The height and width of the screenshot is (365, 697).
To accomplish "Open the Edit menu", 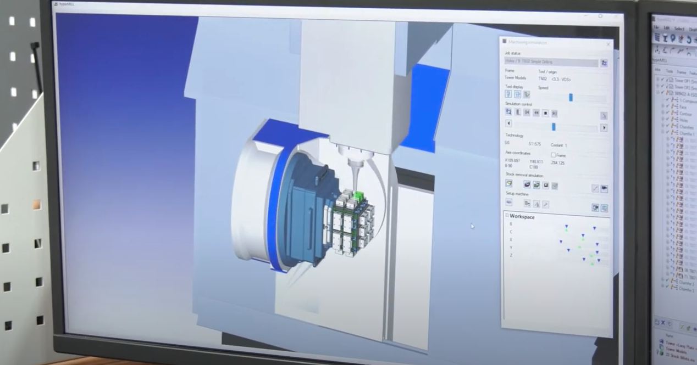I will 667,27.
